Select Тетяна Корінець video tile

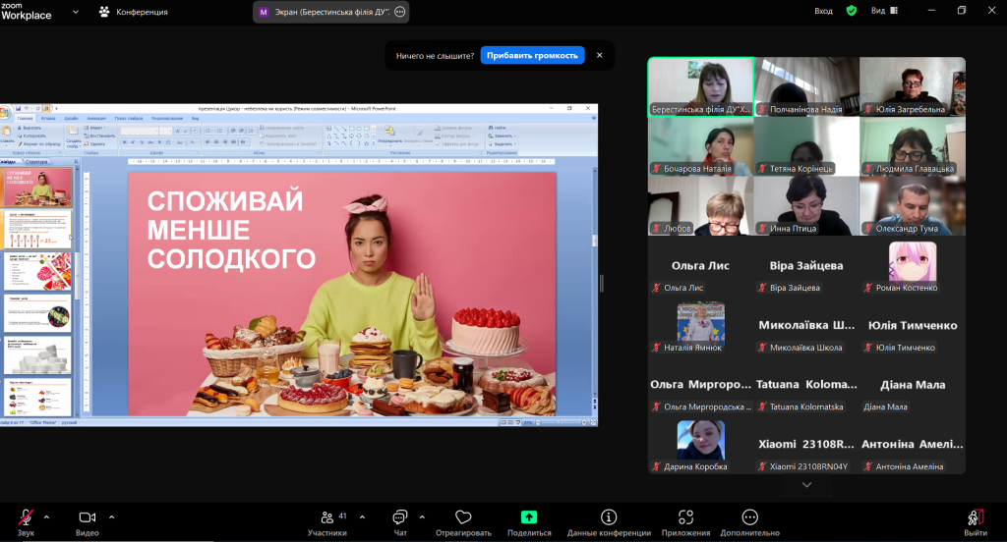click(x=806, y=146)
